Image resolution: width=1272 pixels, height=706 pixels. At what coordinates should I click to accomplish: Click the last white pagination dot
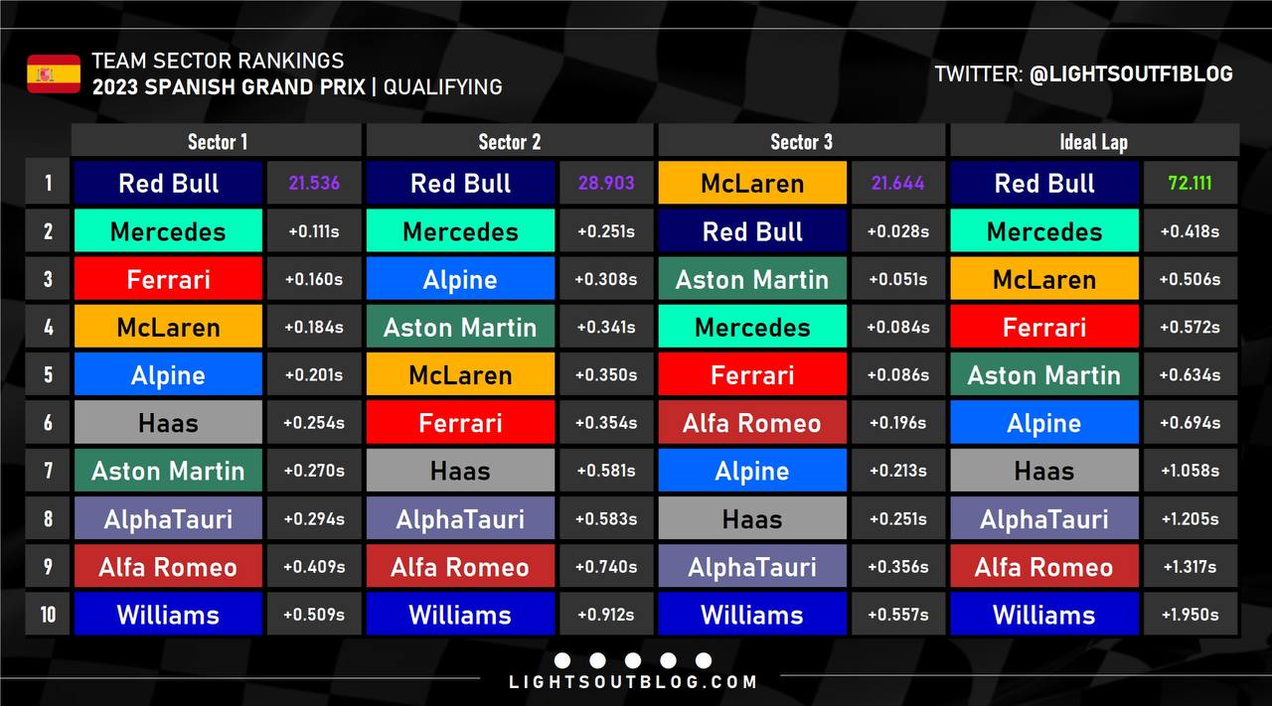pyautogui.click(x=704, y=660)
